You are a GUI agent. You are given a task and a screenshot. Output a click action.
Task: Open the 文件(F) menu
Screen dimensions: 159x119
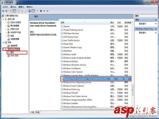tap(5, 7)
